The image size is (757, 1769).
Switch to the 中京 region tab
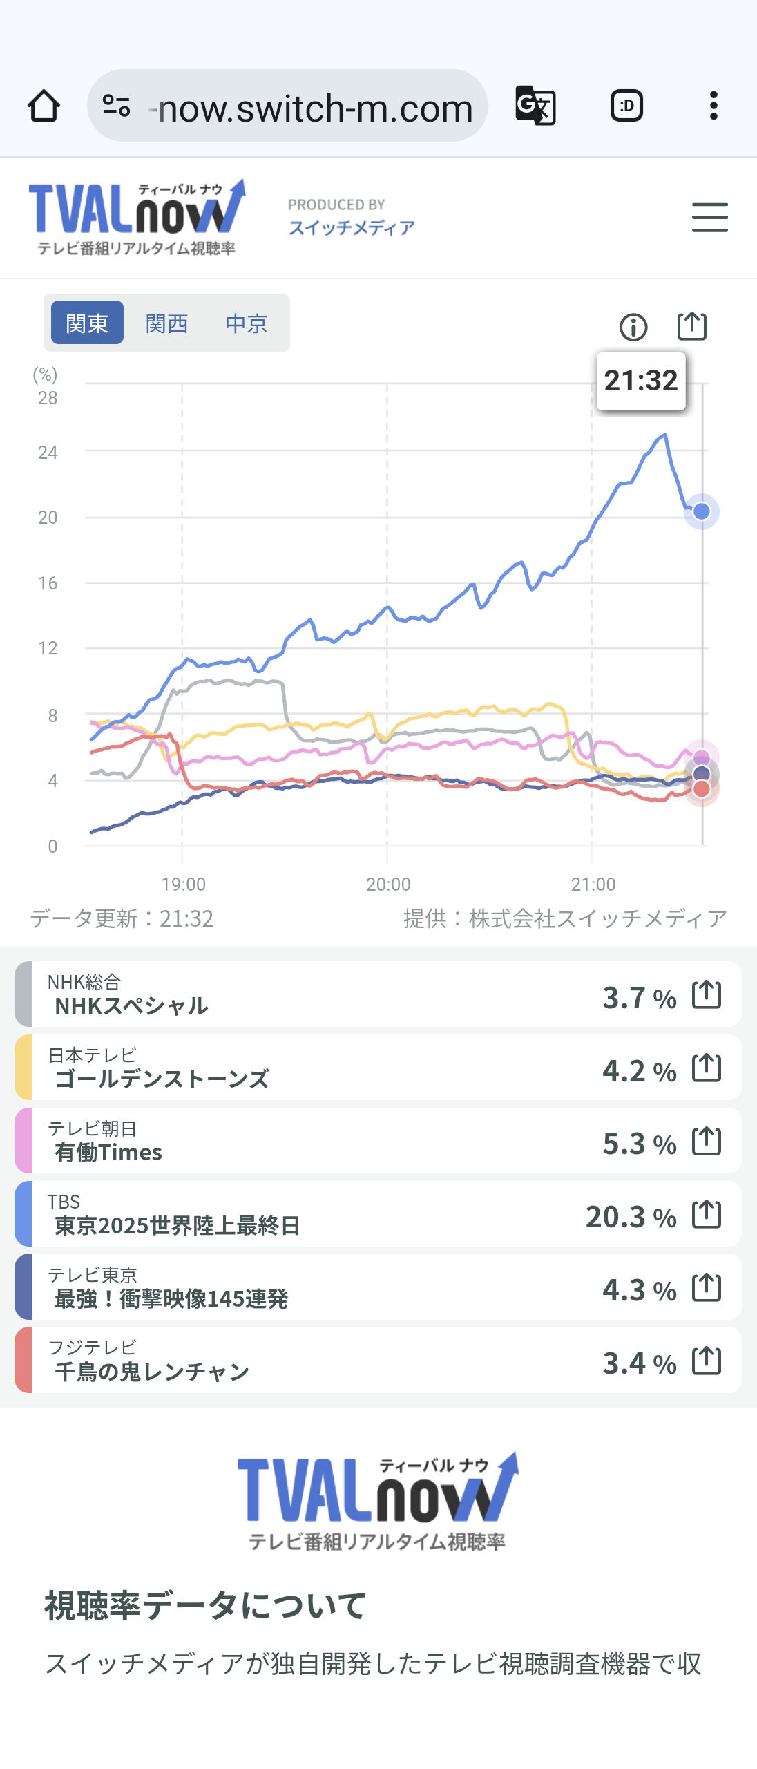pyautogui.click(x=247, y=323)
